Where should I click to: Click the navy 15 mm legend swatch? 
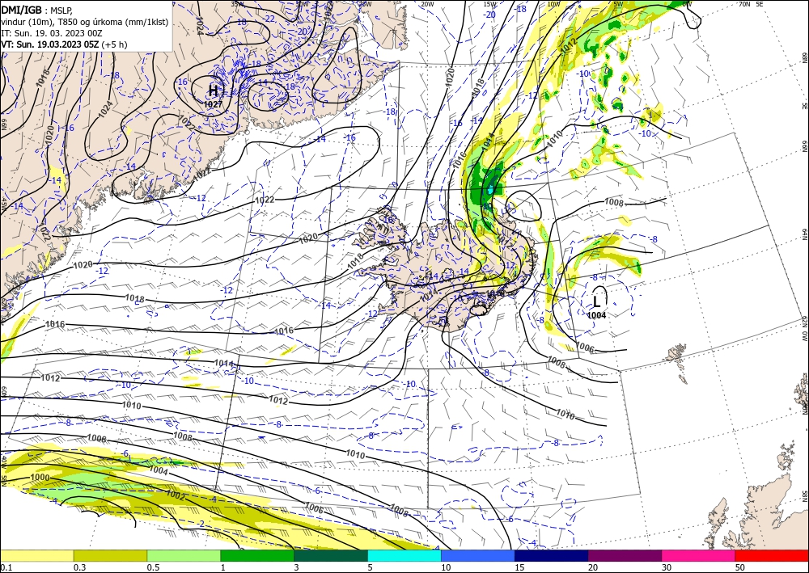(552, 555)
